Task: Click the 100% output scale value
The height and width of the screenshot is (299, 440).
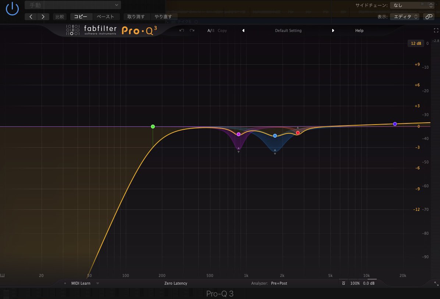Action: point(355,283)
